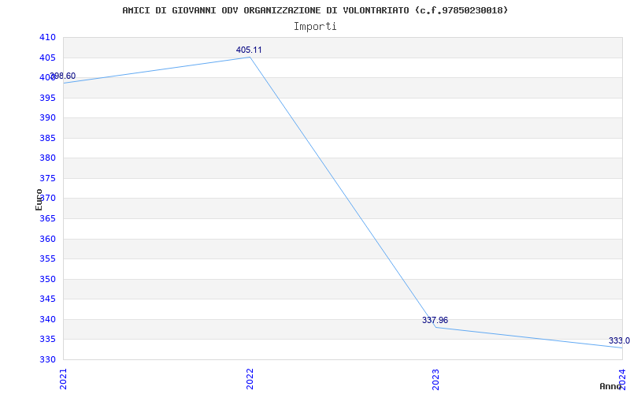Click the 405 y-axis tick label
This screenshot has height=394, width=630.
coord(47,58)
